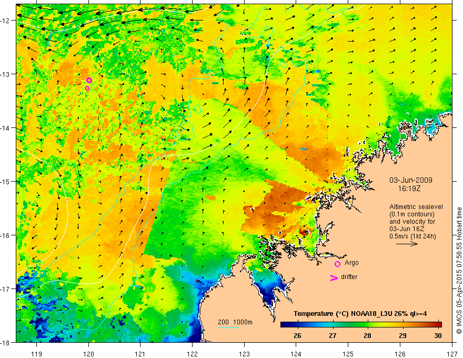This screenshot has height=358, width=463.
Task: Click longitude axis label '125'
Action: pyautogui.click(x=348, y=354)
